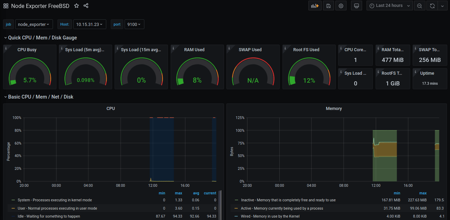This screenshot has height=220, width=450.
Task: Open the node_exporter job dropdown
Action: (x=34, y=24)
